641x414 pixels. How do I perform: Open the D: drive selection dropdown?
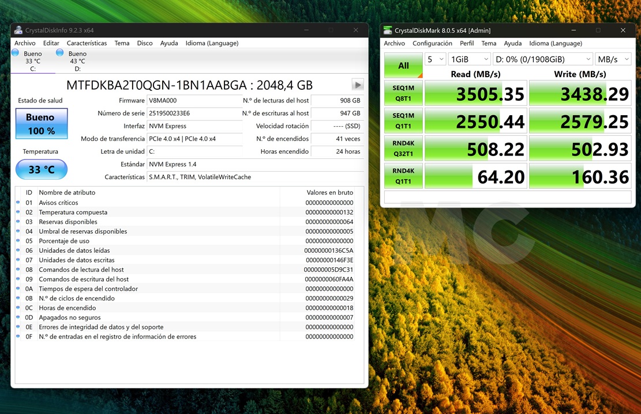(542, 59)
